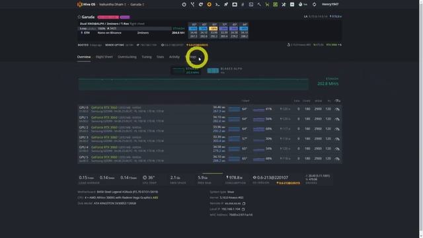The height and width of the screenshot is (238, 423).
Task: Click the rocket icon in top toolbar
Action: tap(226, 5)
